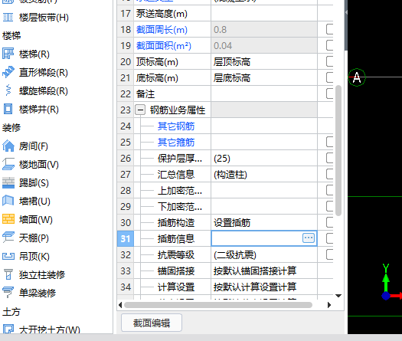Click row number 31 header
The width and height of the screenshot is (402, 341).
126,238
